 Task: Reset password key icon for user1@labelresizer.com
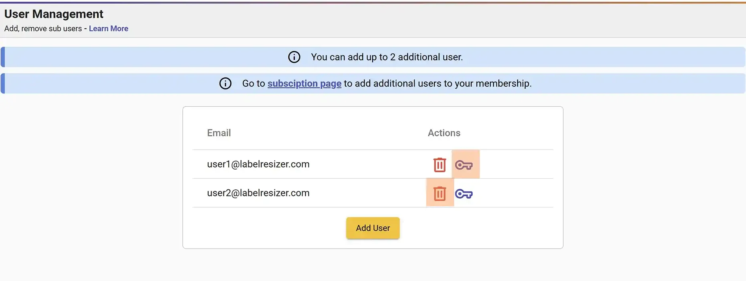point(464,165)
